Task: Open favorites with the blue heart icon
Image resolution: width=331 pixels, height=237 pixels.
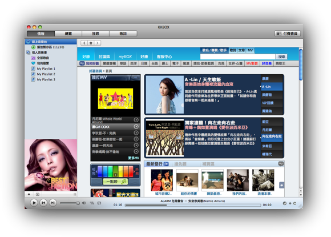Action: pyautogui.click(x=33, y=63)
